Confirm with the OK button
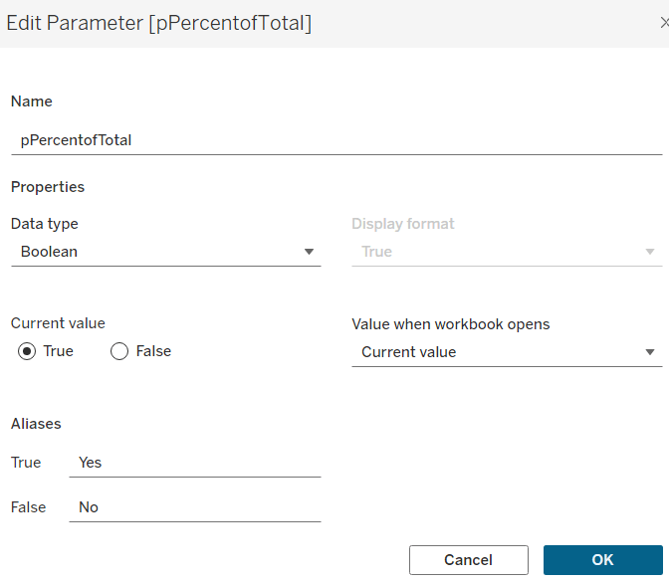 (x=602, y=560)
